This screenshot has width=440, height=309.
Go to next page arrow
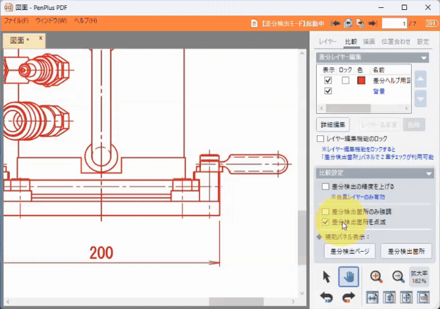click(372, 23)
